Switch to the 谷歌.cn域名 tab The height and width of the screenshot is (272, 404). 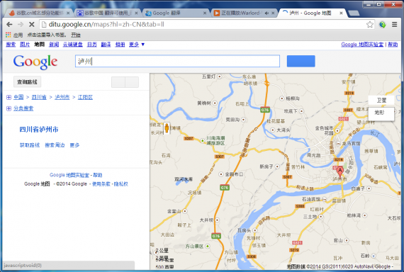[x=39, y=13]
